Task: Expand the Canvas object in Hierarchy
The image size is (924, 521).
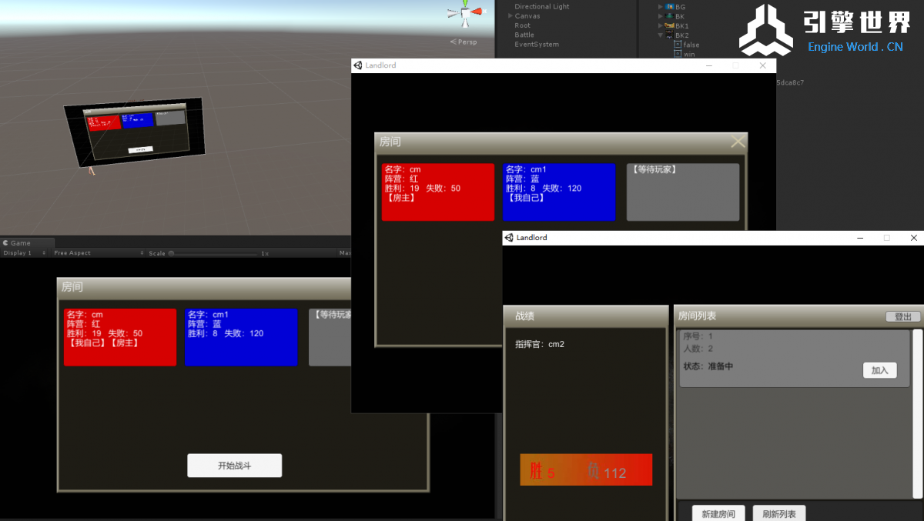Action: coord(510,16)
